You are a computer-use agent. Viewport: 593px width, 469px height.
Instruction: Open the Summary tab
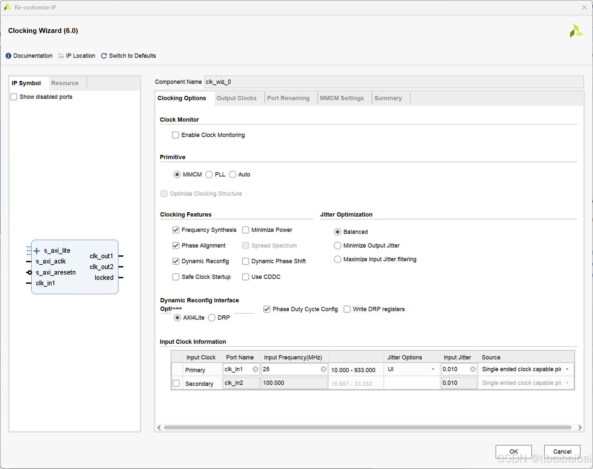tap(388, 98)
